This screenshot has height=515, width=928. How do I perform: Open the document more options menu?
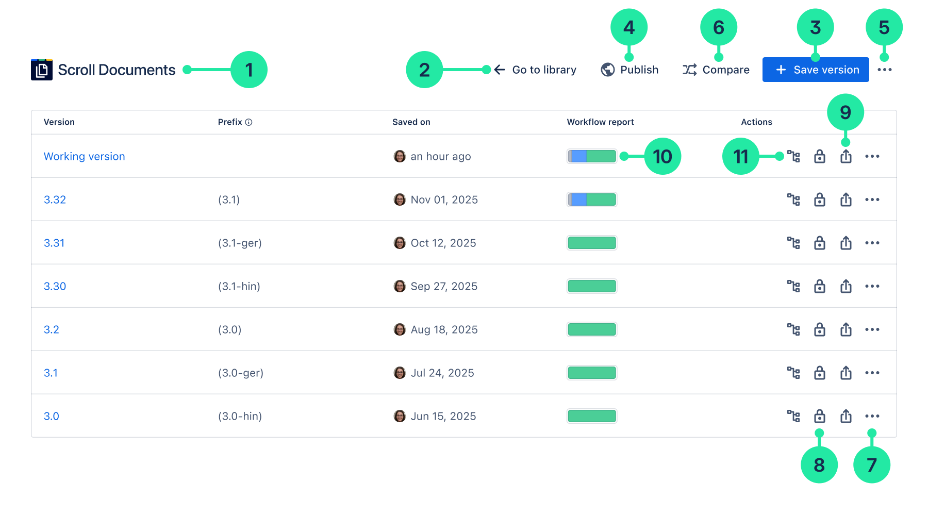click(884, 70)
